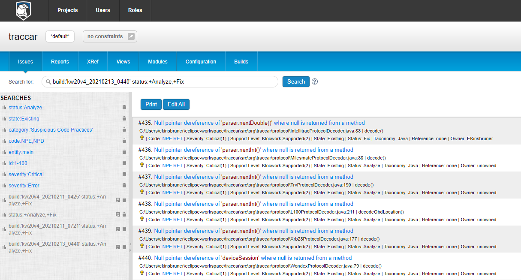
Task: Click the save icon beside status:+Analyze,+Fix search
Action: [x=118, y=214]
